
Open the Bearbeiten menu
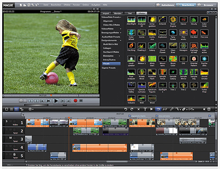[56, 5]
